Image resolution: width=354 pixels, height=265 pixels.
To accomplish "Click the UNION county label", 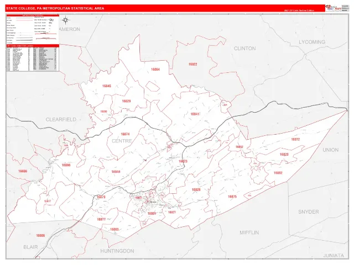I will (x=331, y=150).
